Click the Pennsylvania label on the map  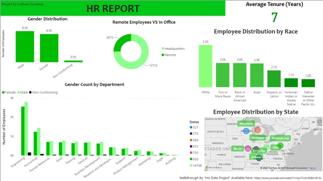(280, 138)
